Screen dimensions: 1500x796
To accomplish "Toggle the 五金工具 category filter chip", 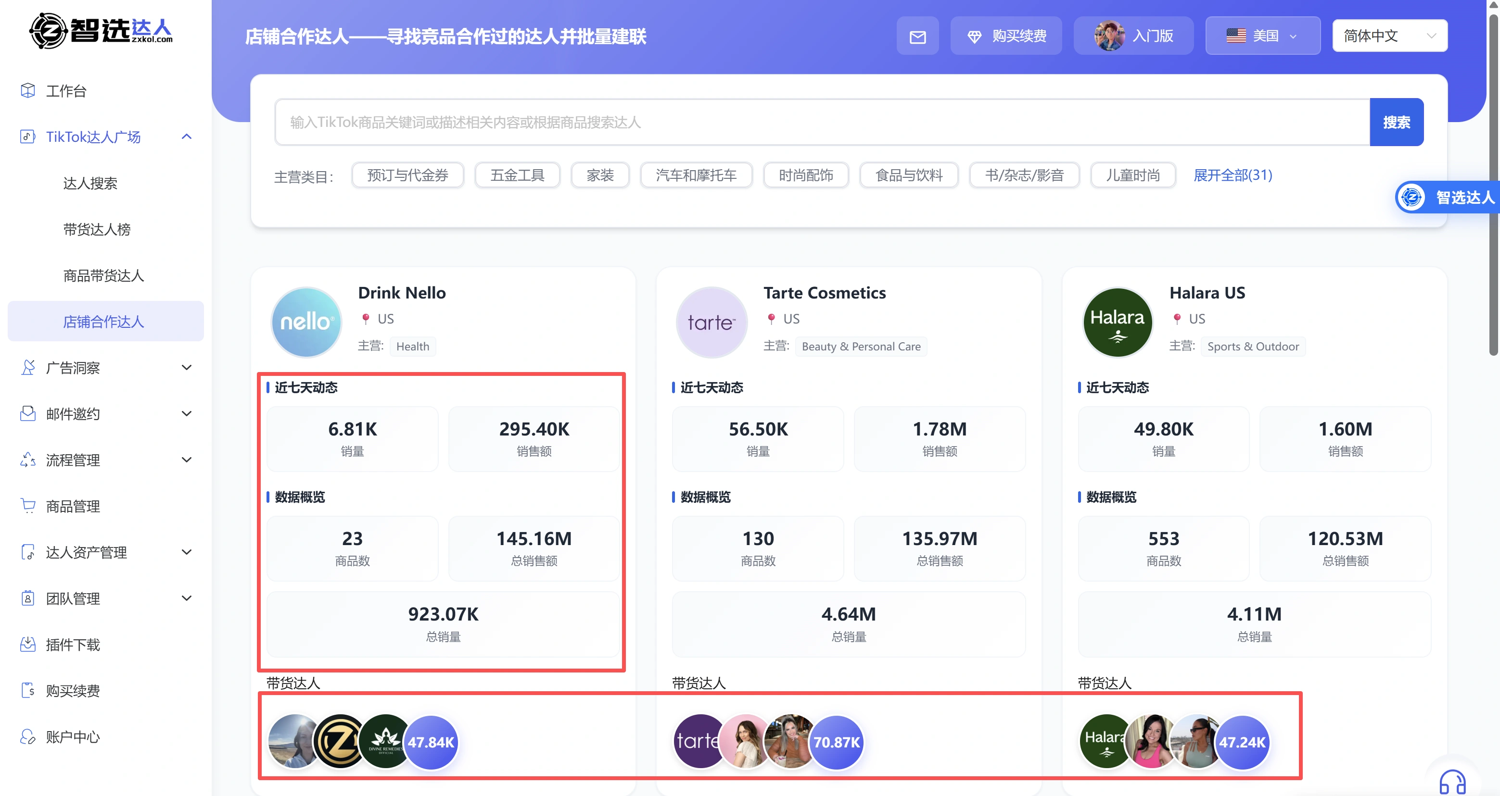I will pos(517,175).
